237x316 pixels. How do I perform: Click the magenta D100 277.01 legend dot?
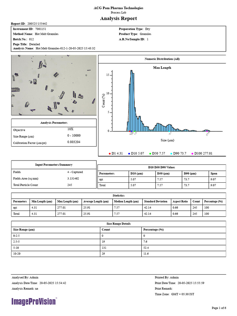coord(192,154)
